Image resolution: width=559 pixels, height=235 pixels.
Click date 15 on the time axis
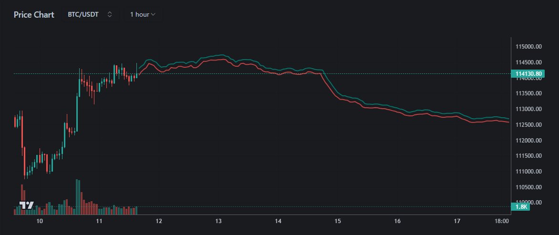(x=338, y=221)
